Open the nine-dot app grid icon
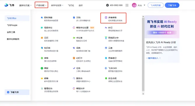This screenshot has width=195, height=106. (x=127, y=5)
